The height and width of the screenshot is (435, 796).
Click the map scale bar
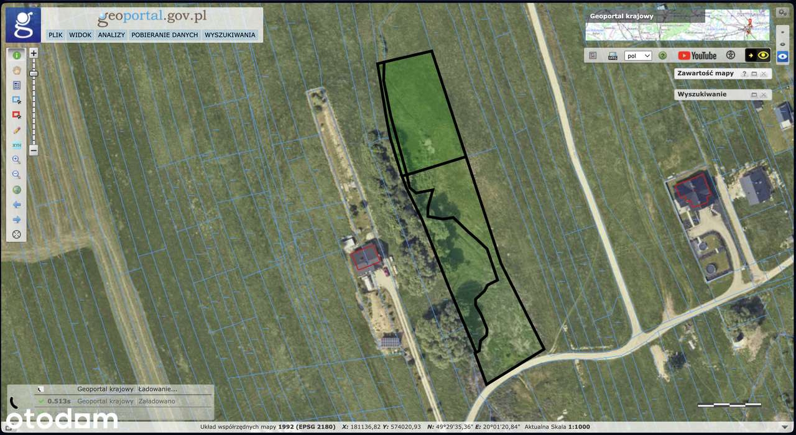point(729,405)
